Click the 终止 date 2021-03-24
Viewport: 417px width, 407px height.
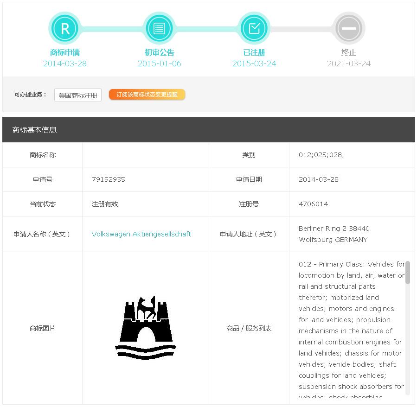coord(349,64)
